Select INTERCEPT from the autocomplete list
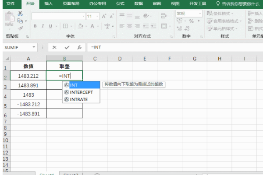The image size is (263, 175). [81, 92]
